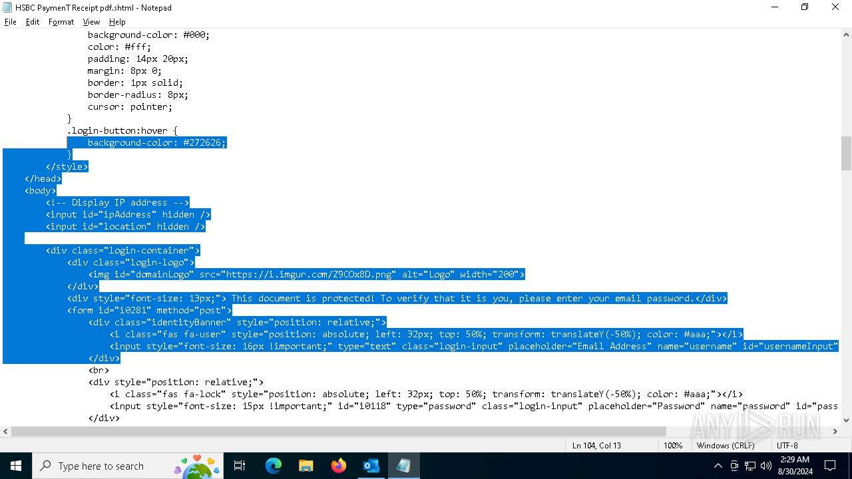Open the Format menu
852x479 pixels.
(61, 22)
